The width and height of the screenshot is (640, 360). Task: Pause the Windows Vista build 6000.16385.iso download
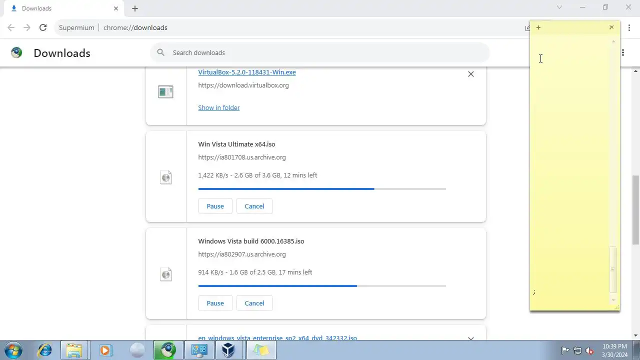215,303
